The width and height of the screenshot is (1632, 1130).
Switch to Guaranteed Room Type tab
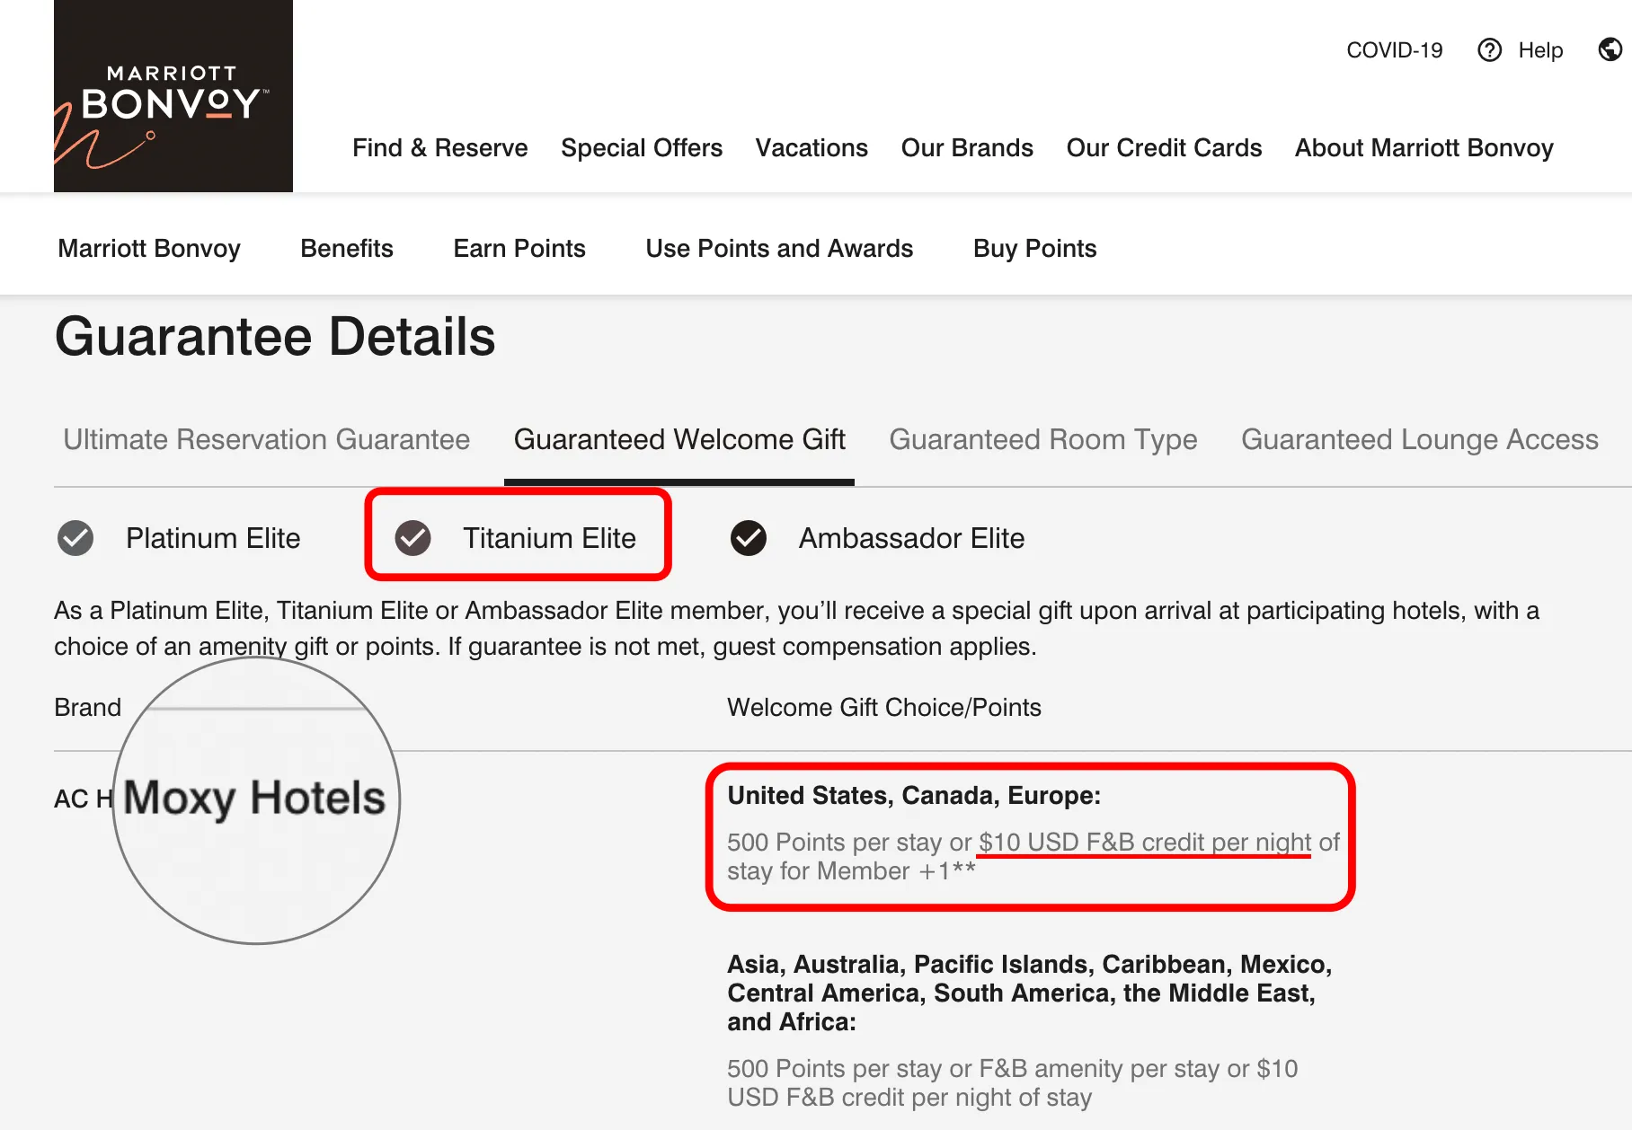pos(1043,439)
